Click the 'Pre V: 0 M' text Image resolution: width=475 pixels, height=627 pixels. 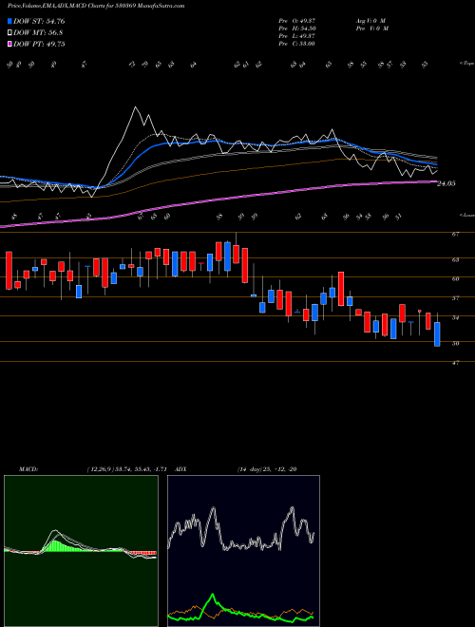(371, 28)
